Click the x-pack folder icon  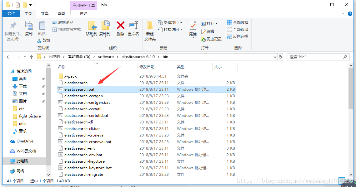(x=61, y=76)
